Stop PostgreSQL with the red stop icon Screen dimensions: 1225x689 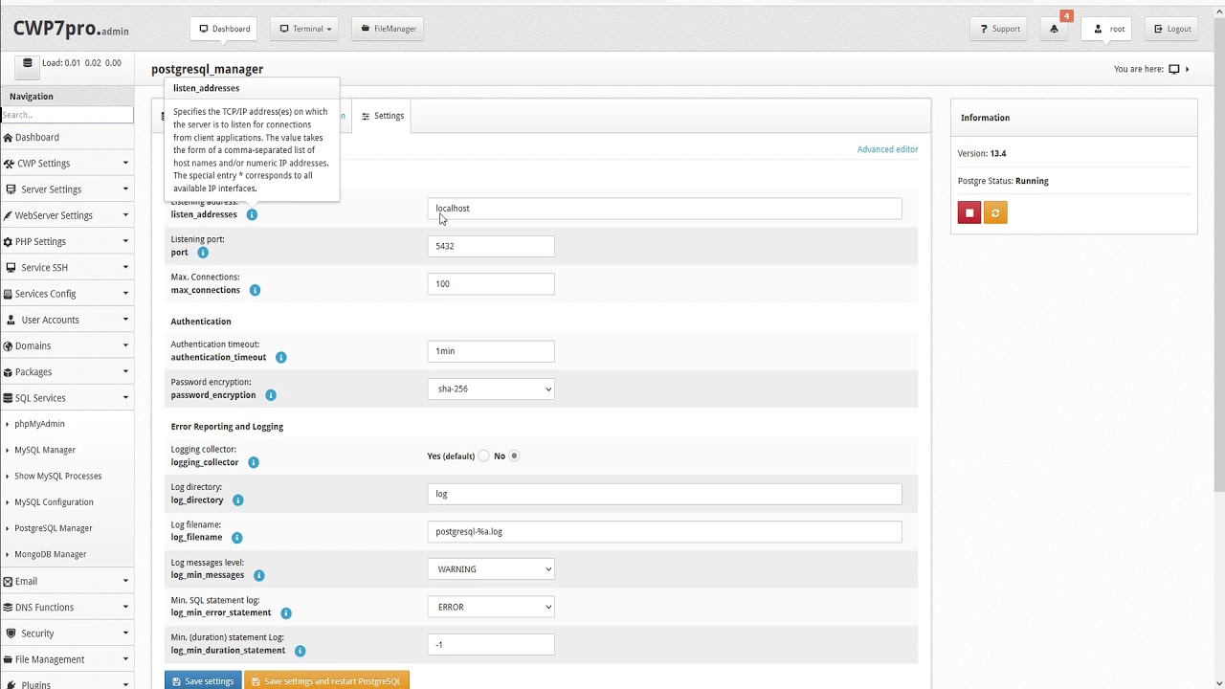point(969,212)
